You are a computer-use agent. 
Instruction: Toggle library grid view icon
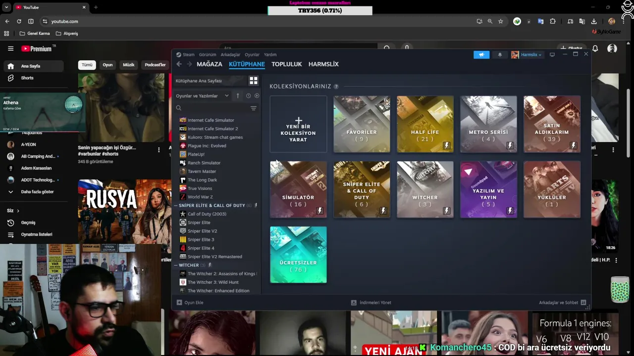pyautogui.click(x=254, y=81)
